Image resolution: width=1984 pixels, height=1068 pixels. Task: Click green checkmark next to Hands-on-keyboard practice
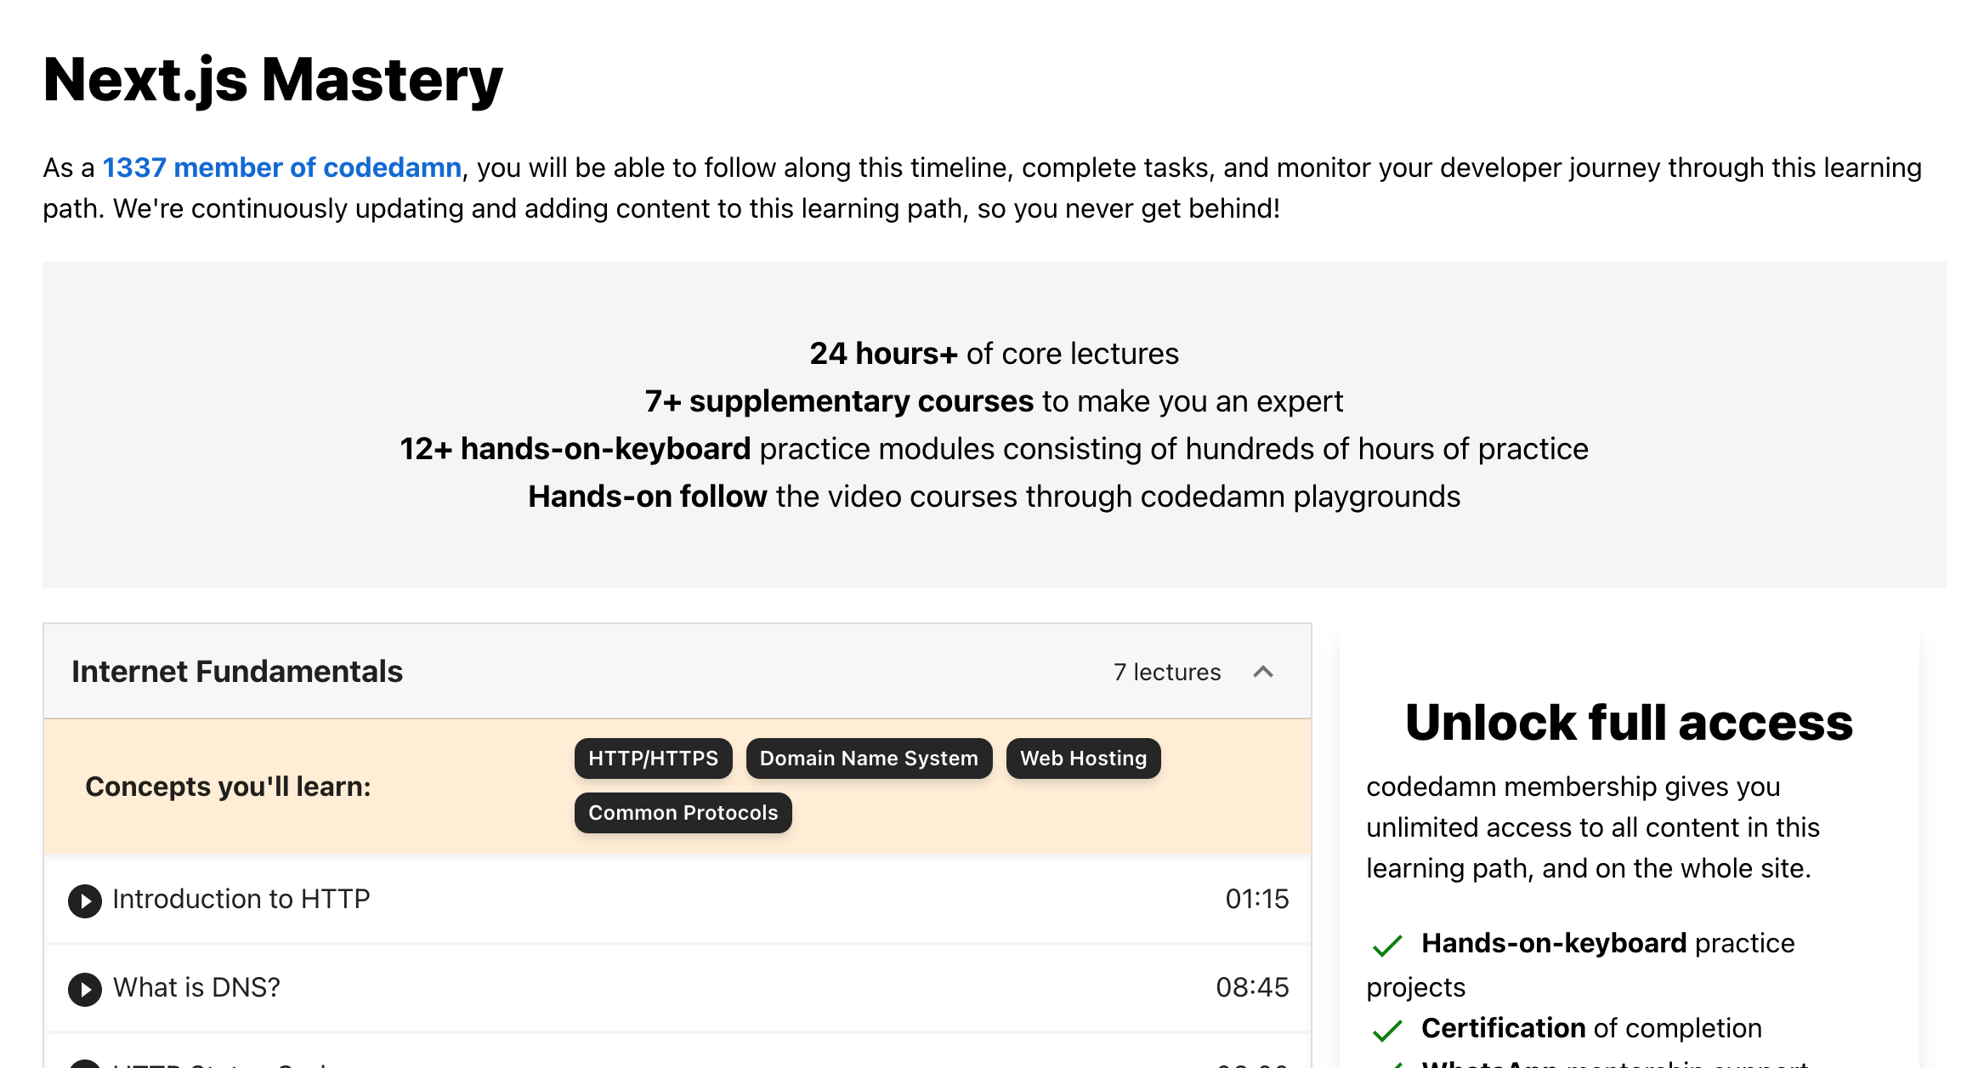coord(1386,946)
